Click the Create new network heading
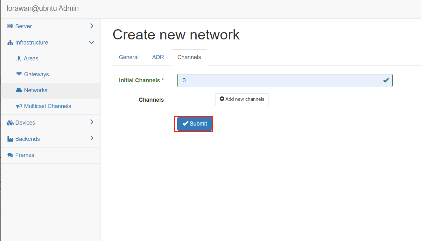The image size is (421, 241). coord(176,35)
